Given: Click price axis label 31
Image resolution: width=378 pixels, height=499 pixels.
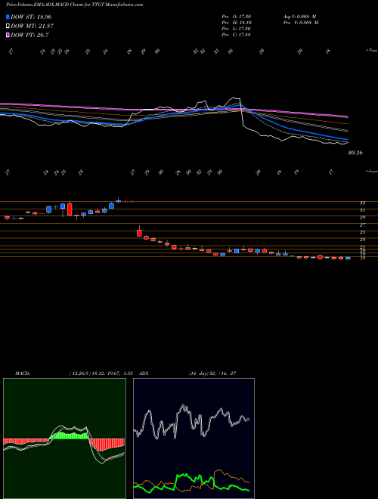Looking at the screenshot, I should coord(362,210).
